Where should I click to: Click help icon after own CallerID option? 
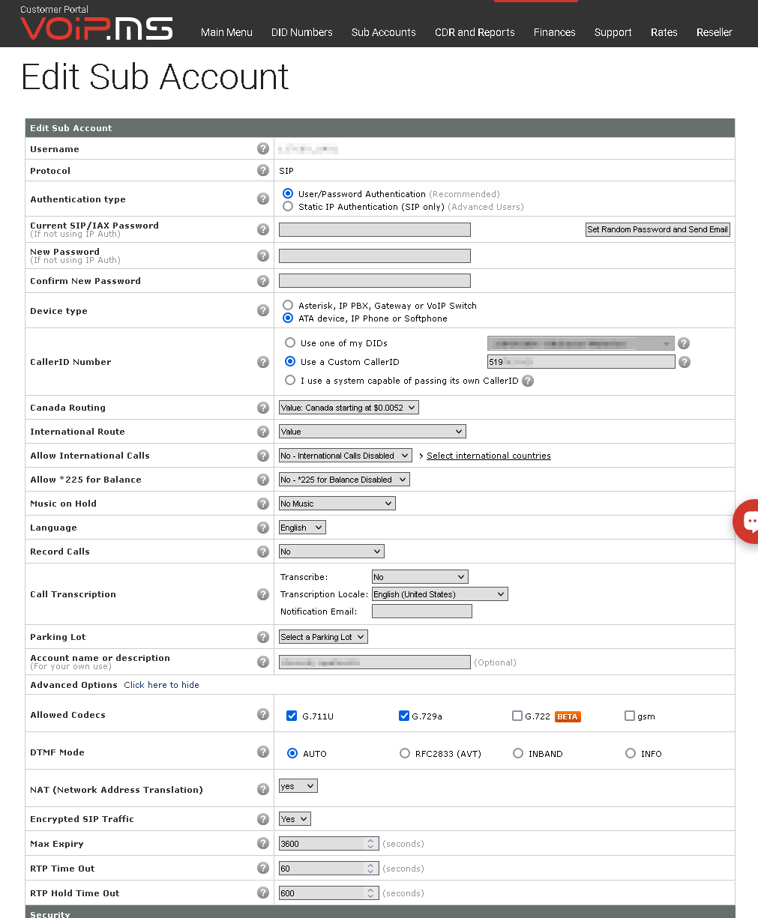[528, 381]
